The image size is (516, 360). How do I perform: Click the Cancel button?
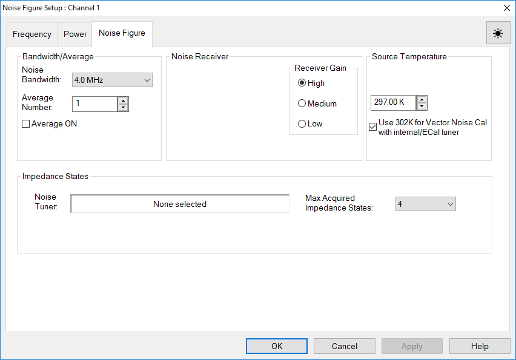344,346
